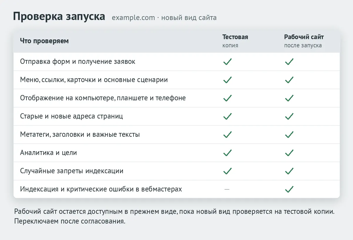Click subtitle 'example.com · новый вид сайта'
The width and height of the screenshot is (353, 240).
tap(164, 18)
